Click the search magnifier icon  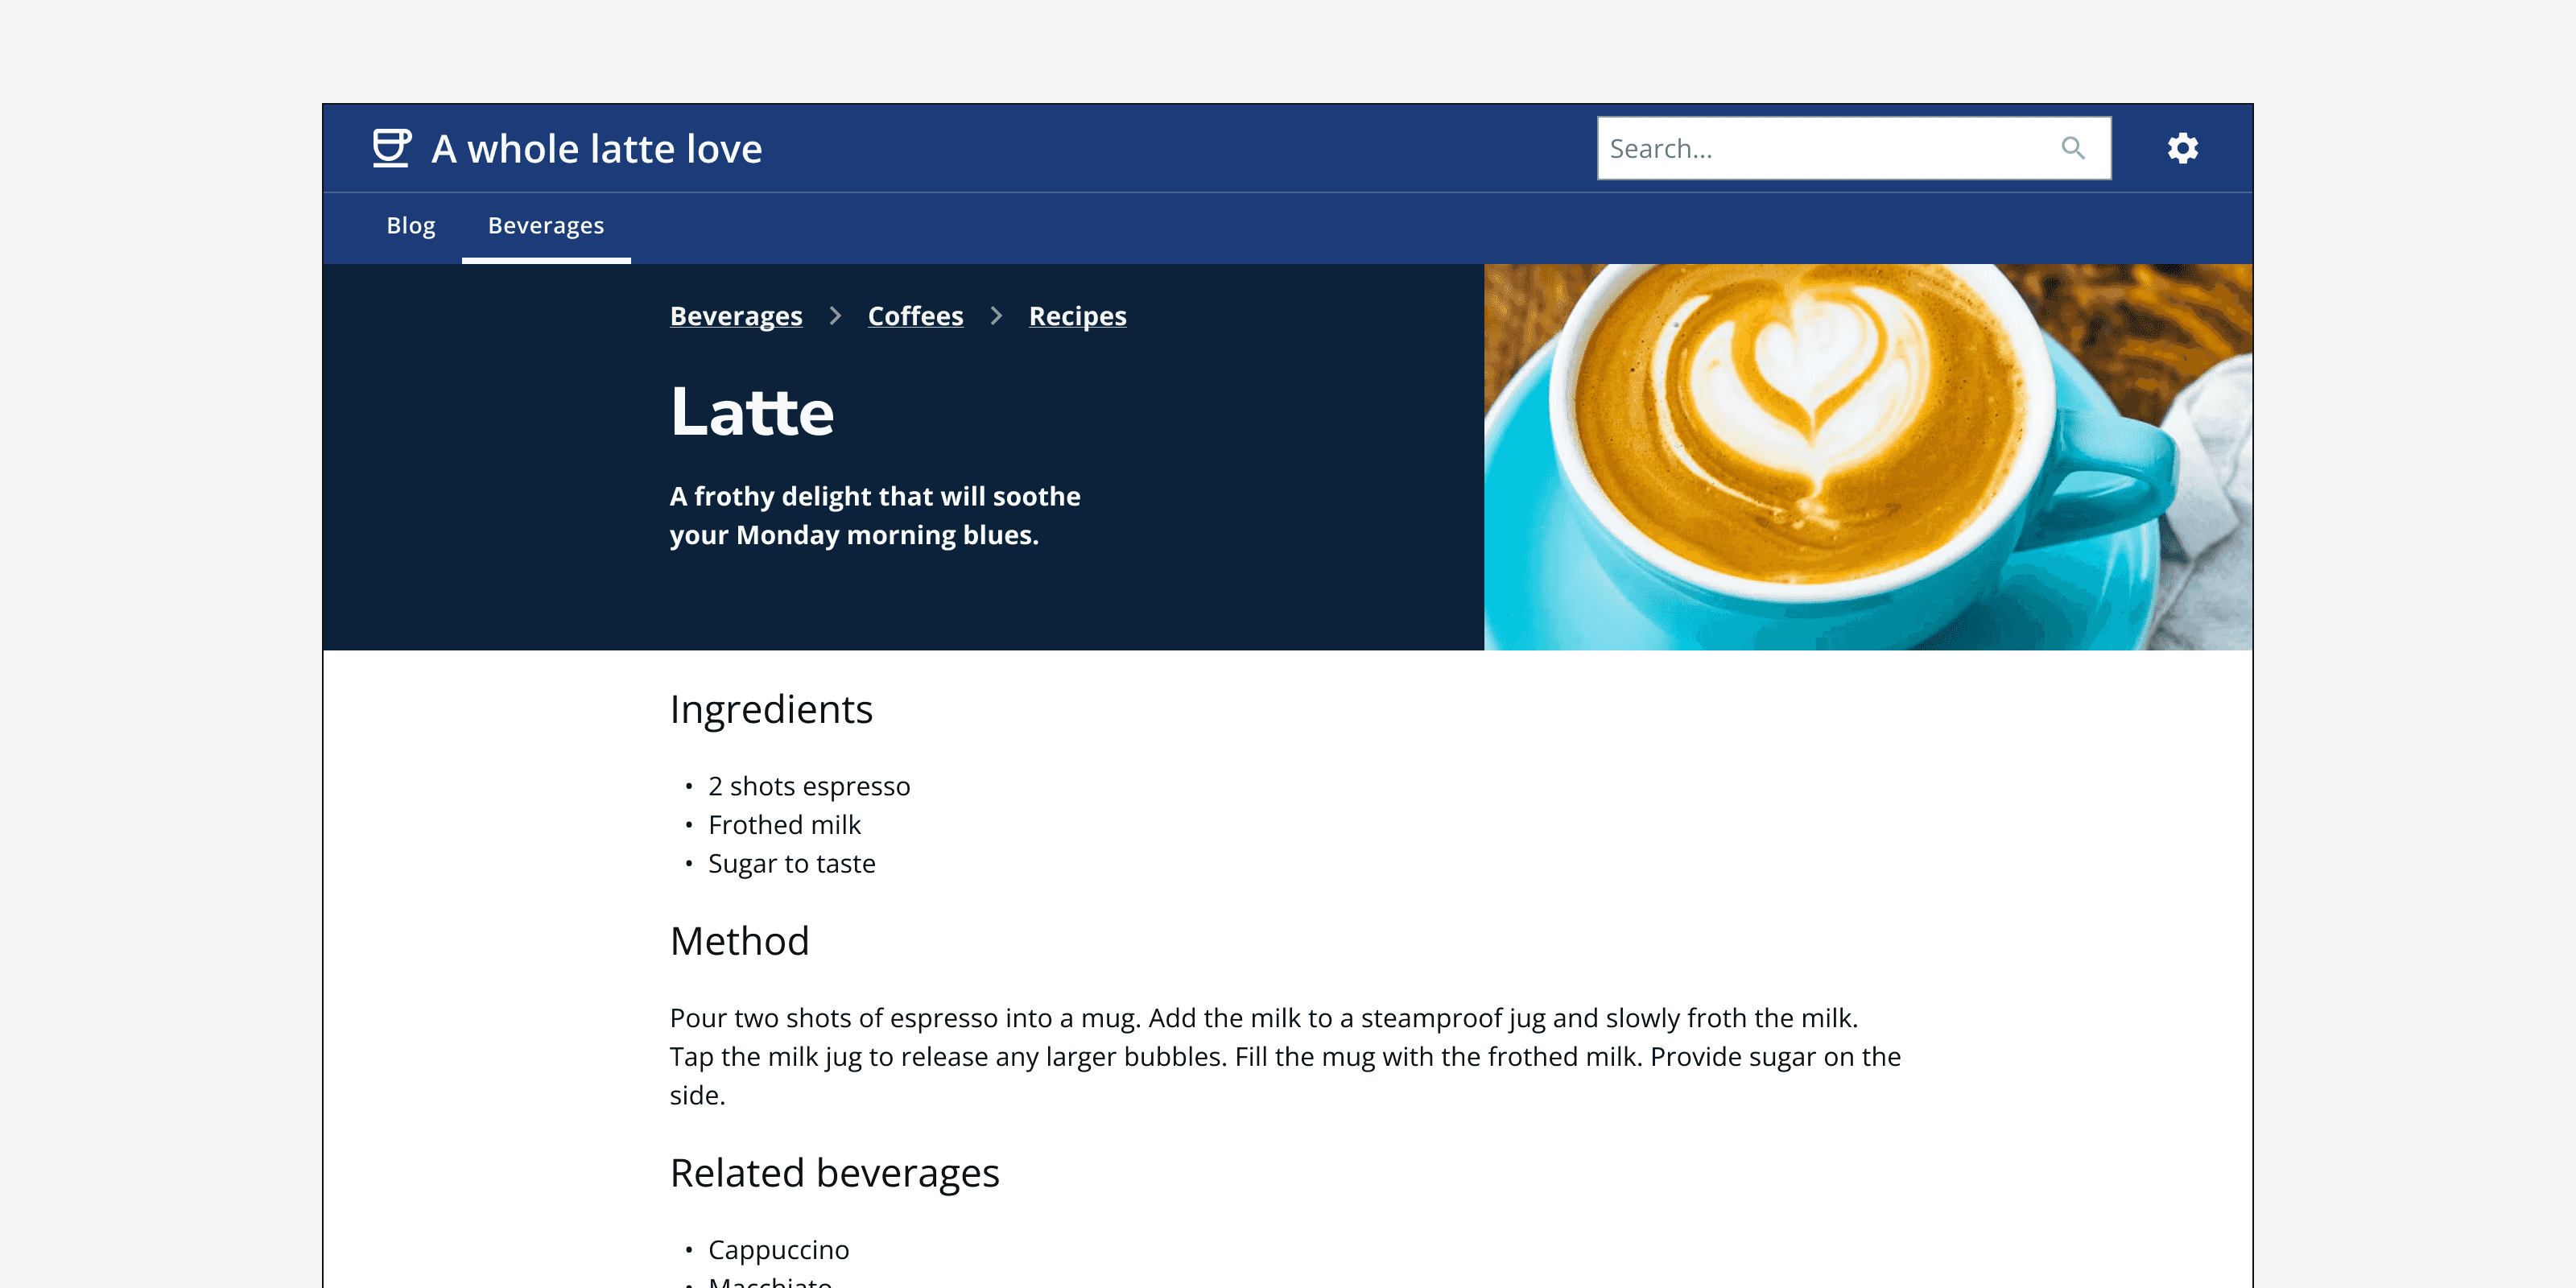2073,147
